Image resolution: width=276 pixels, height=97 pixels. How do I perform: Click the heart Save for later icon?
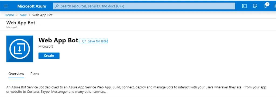click(84, 41)
